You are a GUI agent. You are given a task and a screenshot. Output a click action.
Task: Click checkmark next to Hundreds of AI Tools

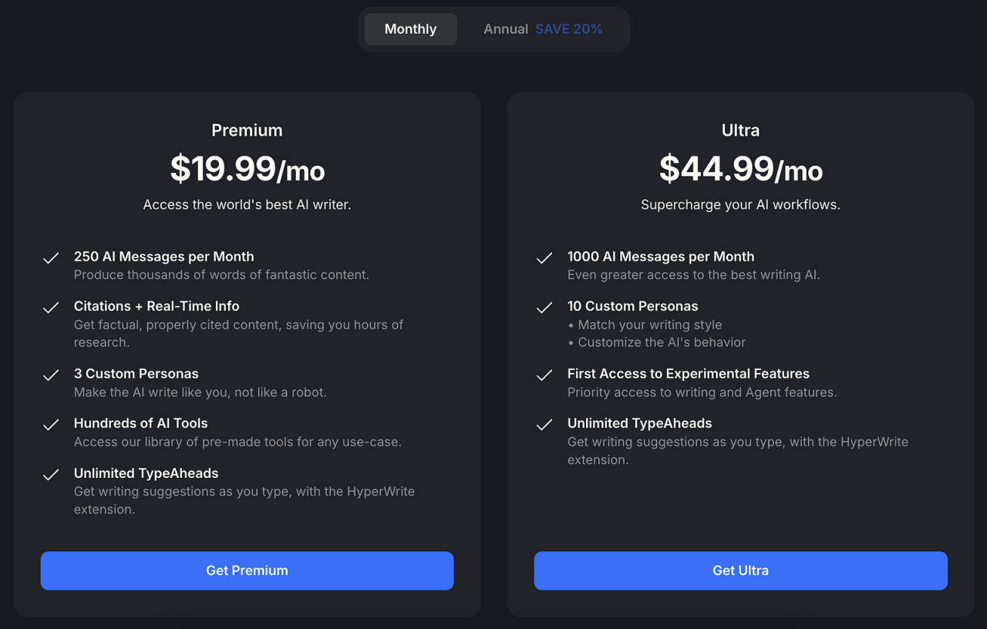(x=51, y=425)
